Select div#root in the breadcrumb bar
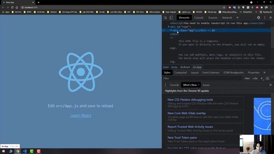The width and height of the screenshot is (274, 154). (185, 67)
